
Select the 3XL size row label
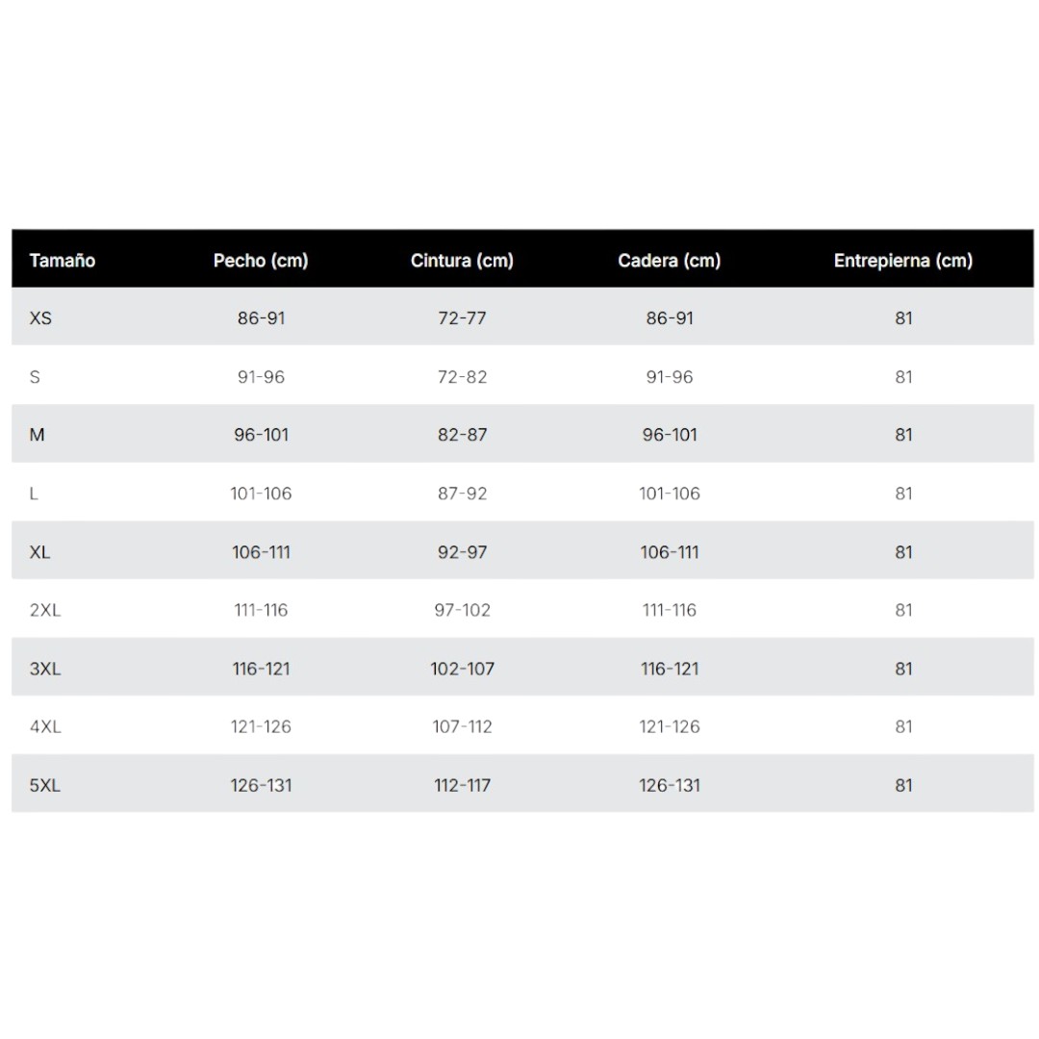45,669
